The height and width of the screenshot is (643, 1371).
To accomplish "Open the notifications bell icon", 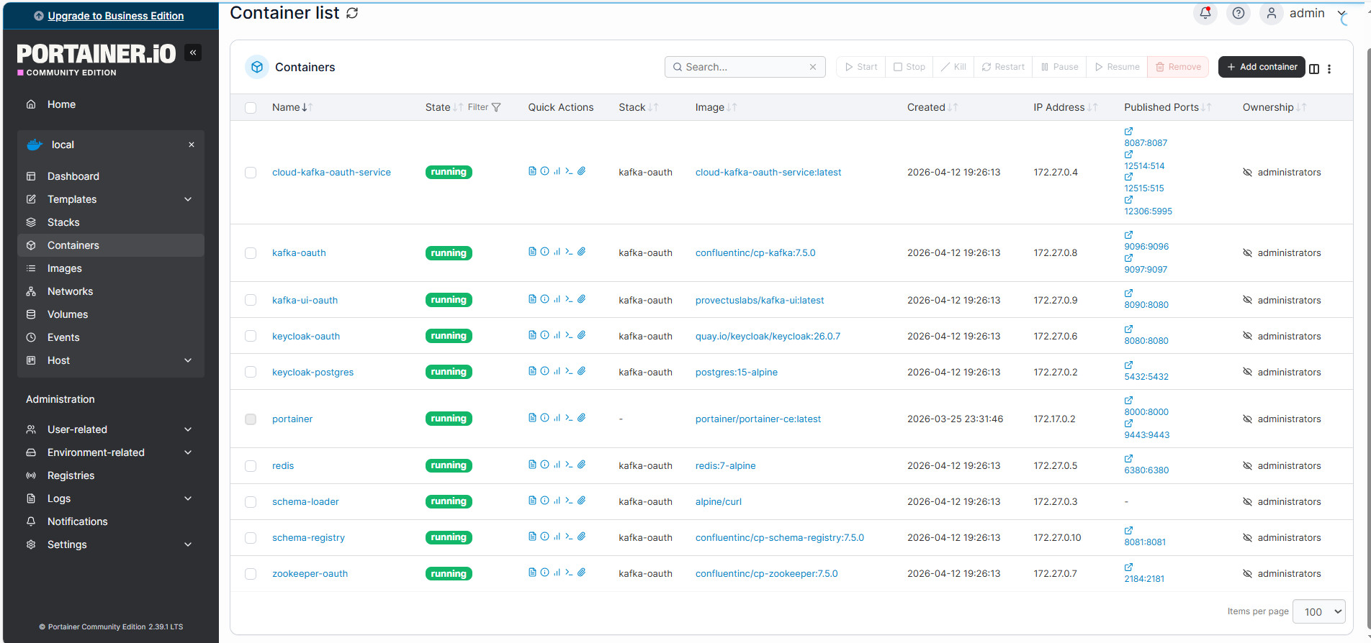I will 1205,13.
